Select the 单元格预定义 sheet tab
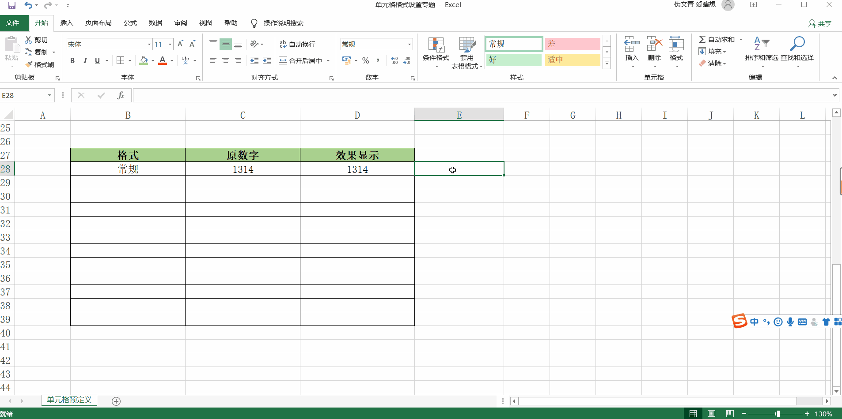The image size is (842, 419). 69,400
